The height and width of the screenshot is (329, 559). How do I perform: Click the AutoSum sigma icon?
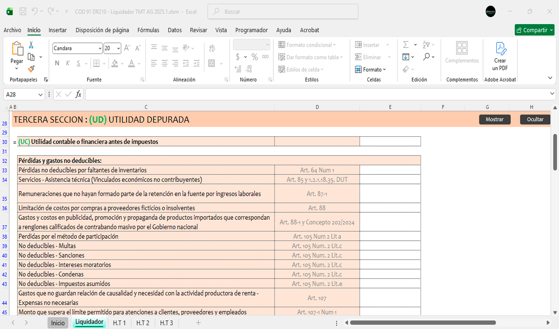(x=406, y=45)
